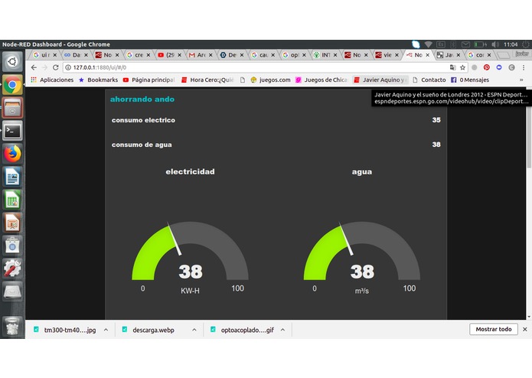Click the address bar URL
This screenshot has width=532, height=378.
click(x=100, y=67)
